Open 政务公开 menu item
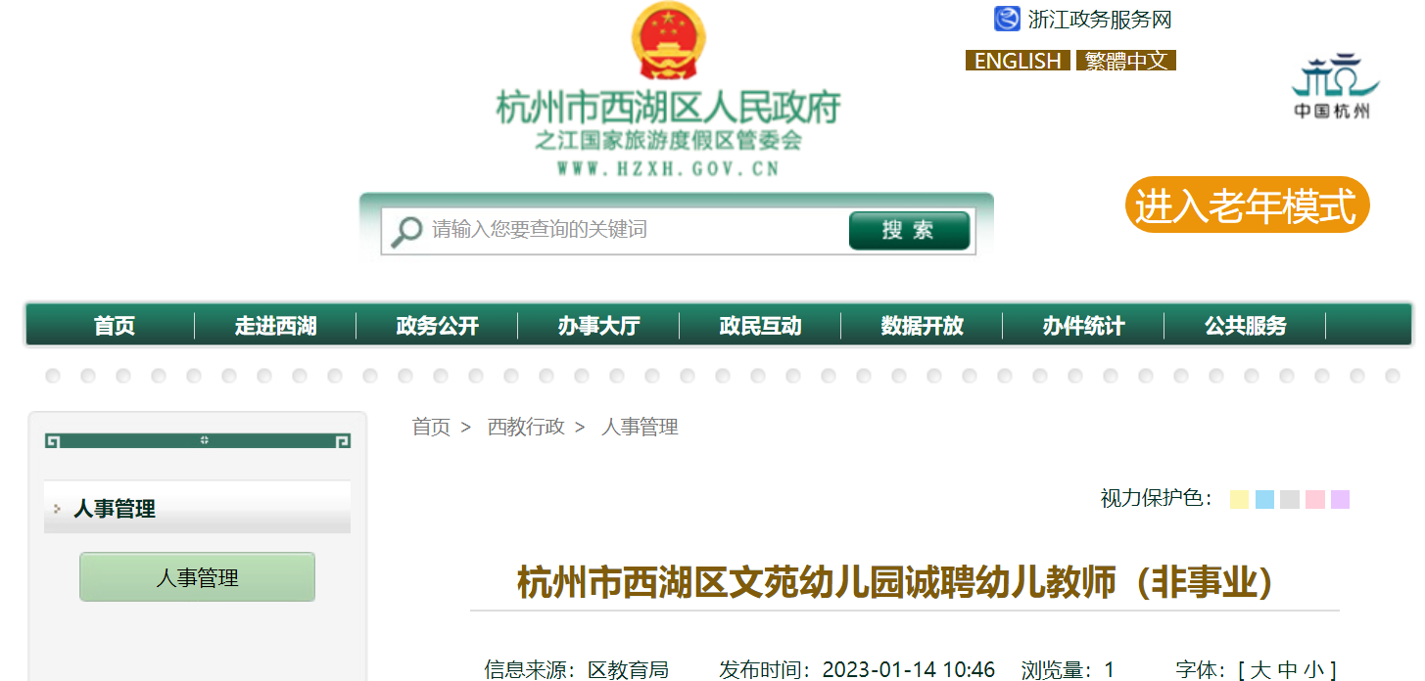 point(437,326)
